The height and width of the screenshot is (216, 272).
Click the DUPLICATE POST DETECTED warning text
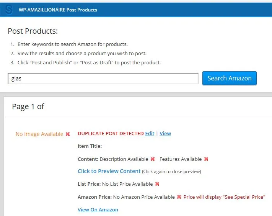(x=111, y=133)
